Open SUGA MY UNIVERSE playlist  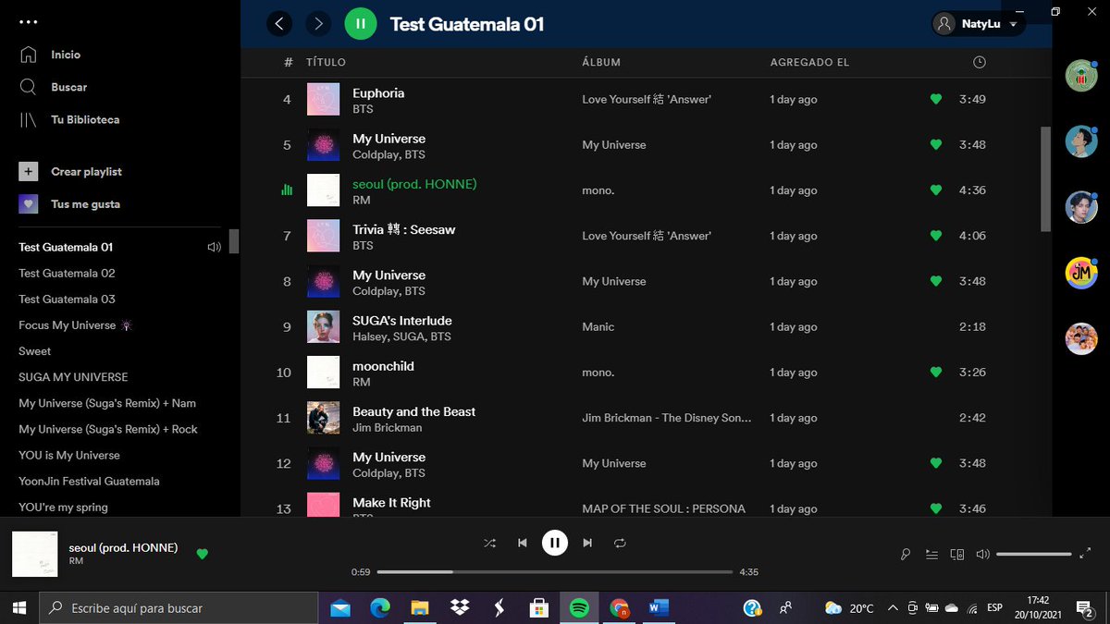(73, 377)
